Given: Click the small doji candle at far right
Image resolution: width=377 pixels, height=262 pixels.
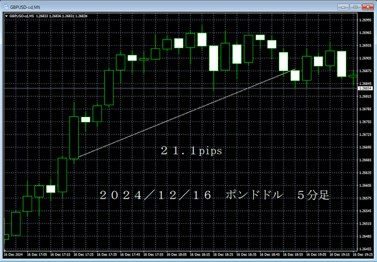Looking at the screenshot, I should click(353, 76).
